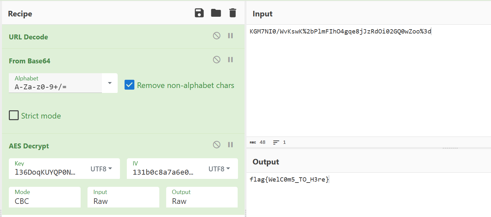Click the IV value field
Screen dimensions: 491x217
tap(164, 172)
